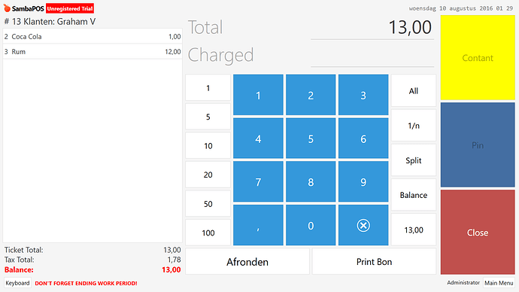519x292 pixels.
Task: Pay with the yellow Contant button
Action: tap(478, 58)
